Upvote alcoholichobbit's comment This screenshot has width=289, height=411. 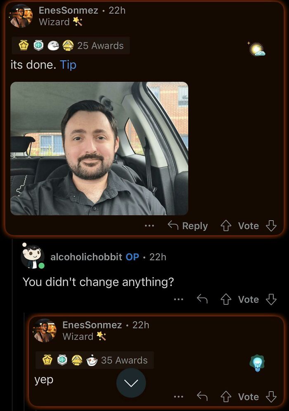[x=227, y=299]
